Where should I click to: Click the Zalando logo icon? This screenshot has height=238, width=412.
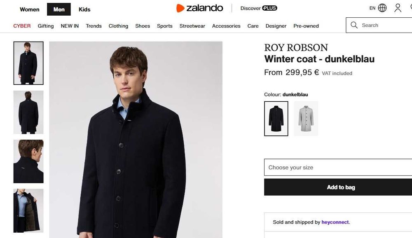(180, 8)
